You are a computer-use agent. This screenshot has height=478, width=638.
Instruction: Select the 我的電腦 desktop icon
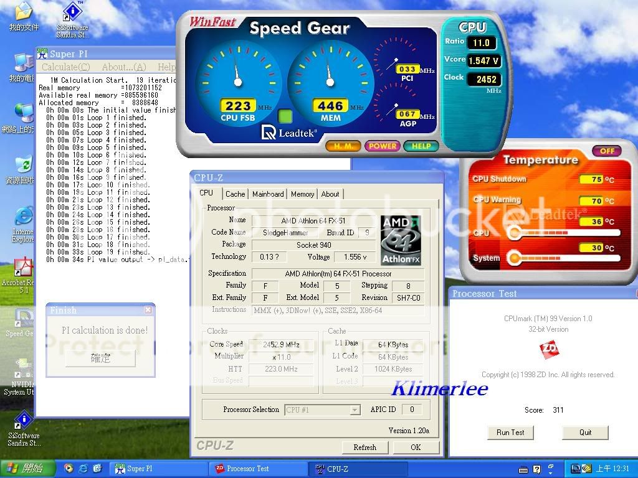point(21,67)
